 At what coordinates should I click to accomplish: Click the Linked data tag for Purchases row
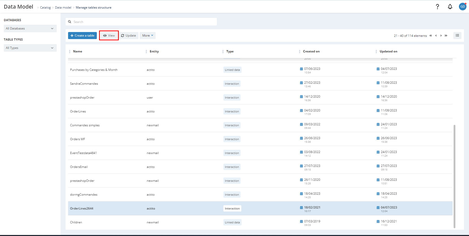[232, 70]
